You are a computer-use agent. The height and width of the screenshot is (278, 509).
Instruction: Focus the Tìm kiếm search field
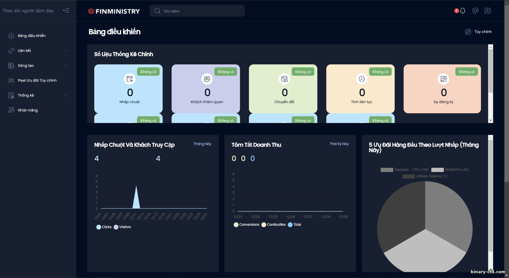[x=197, y=11]
